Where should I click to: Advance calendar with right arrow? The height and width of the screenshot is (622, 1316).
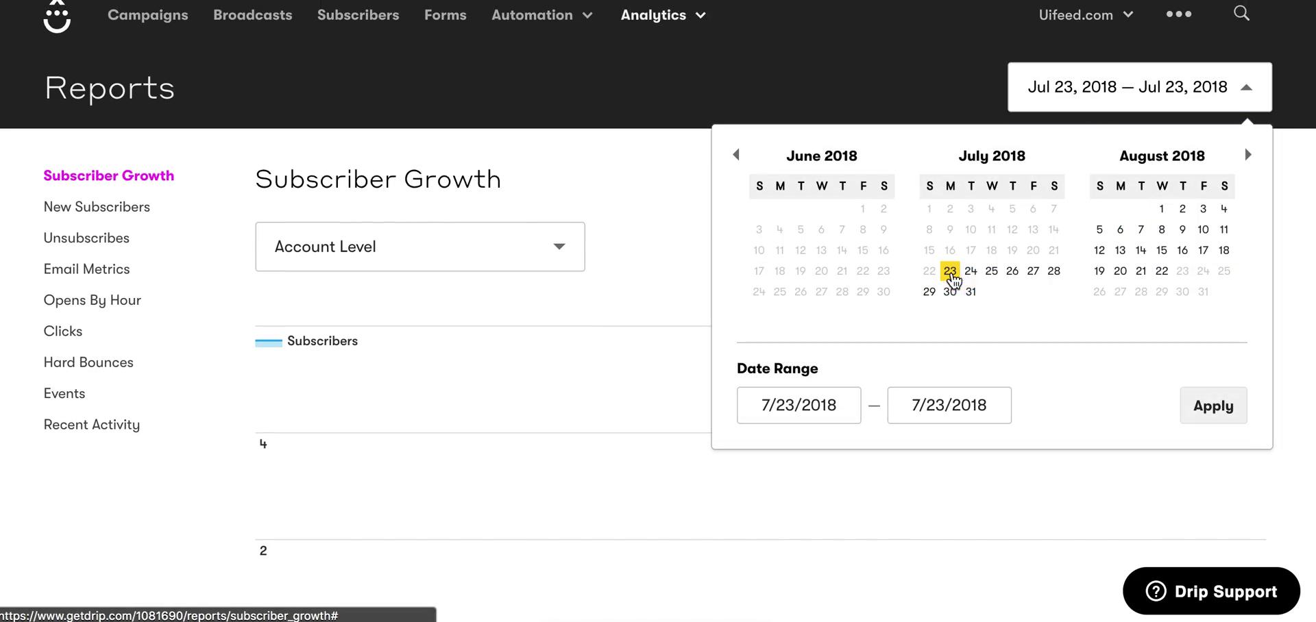[1248, 155]
